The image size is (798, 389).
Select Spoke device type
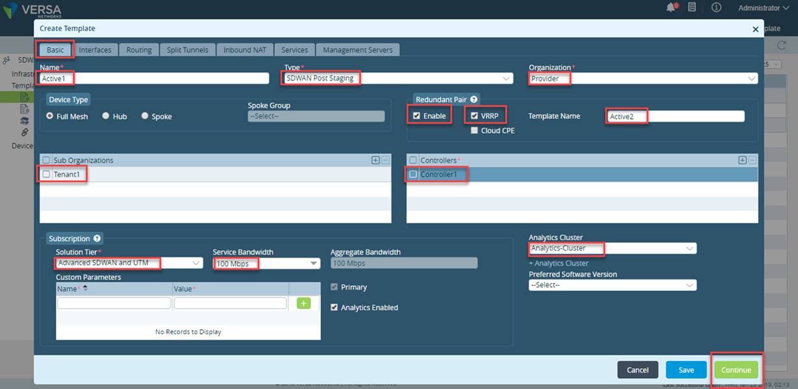pyautogui.click(x=145, y=116)
